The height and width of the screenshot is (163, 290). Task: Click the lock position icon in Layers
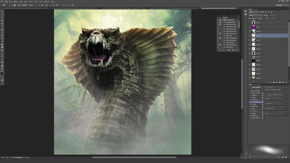point(258,18)
